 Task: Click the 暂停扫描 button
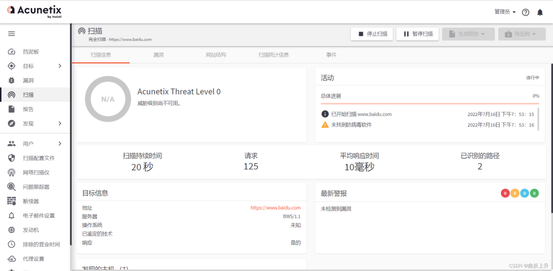(418, 34)
